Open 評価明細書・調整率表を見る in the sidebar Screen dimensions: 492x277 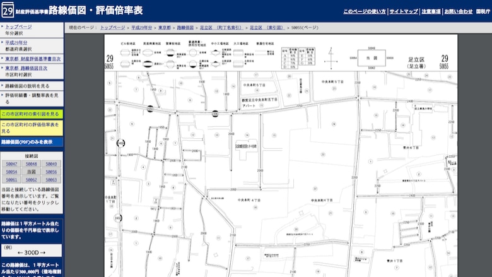point(32,98)
